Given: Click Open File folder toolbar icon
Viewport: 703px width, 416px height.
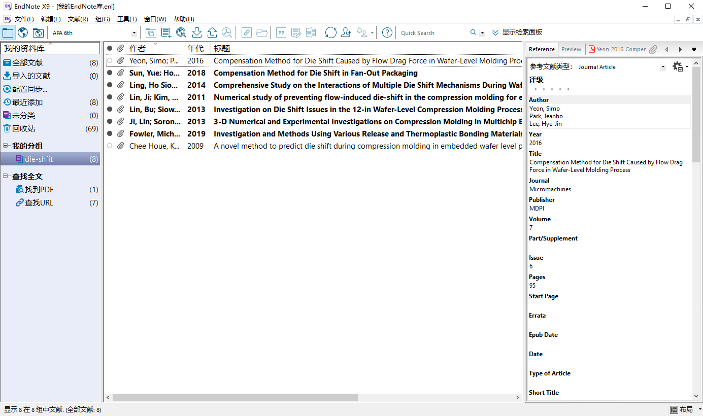Looking at the screenshot, I should point(262,33).
